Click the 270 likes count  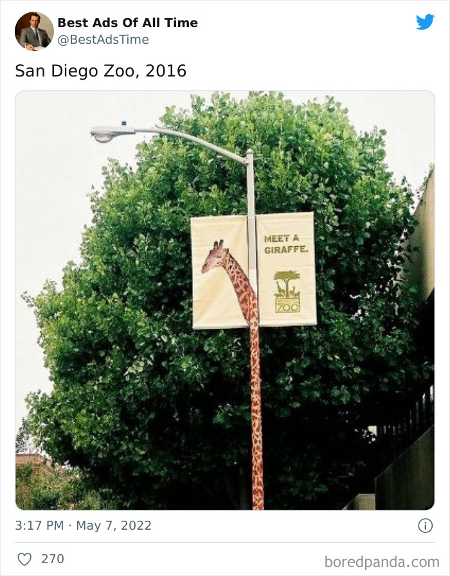click(53, 559)
